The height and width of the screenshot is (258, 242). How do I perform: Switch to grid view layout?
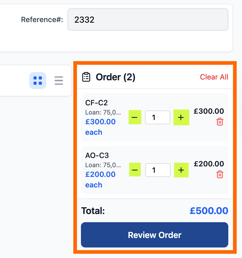pos(38,81)
